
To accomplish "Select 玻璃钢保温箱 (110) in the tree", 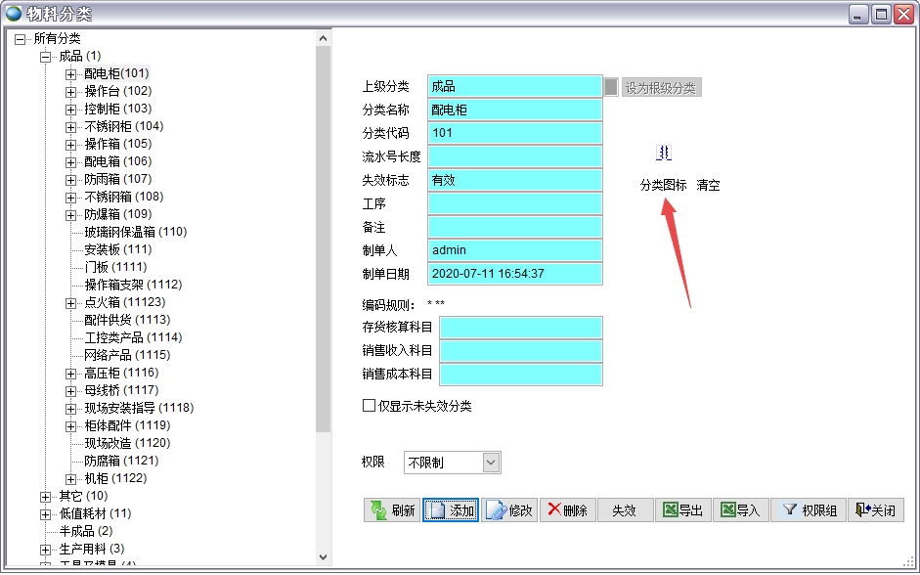I will tap(135, 232).
